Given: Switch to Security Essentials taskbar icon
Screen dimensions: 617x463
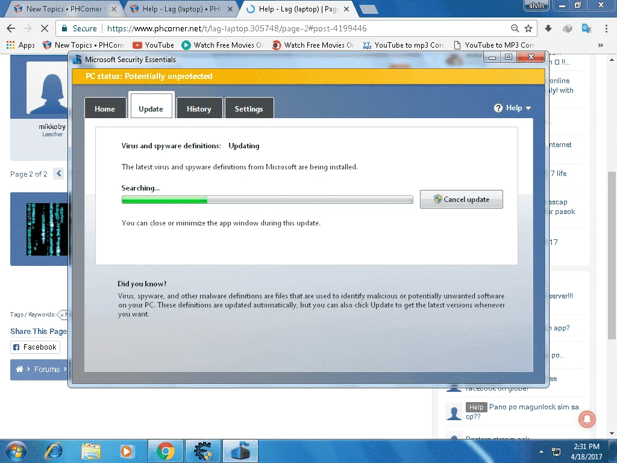Looking at the screenshot, I should (240, 451).
